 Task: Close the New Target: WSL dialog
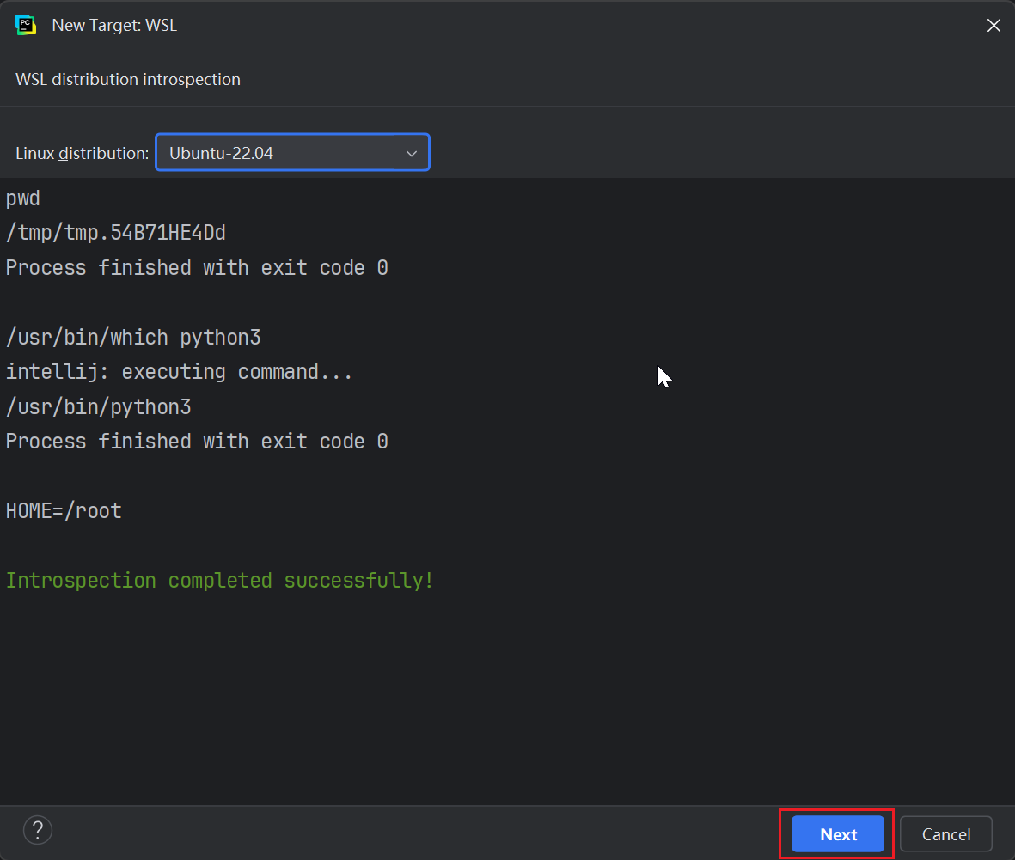tap(994, 25)
